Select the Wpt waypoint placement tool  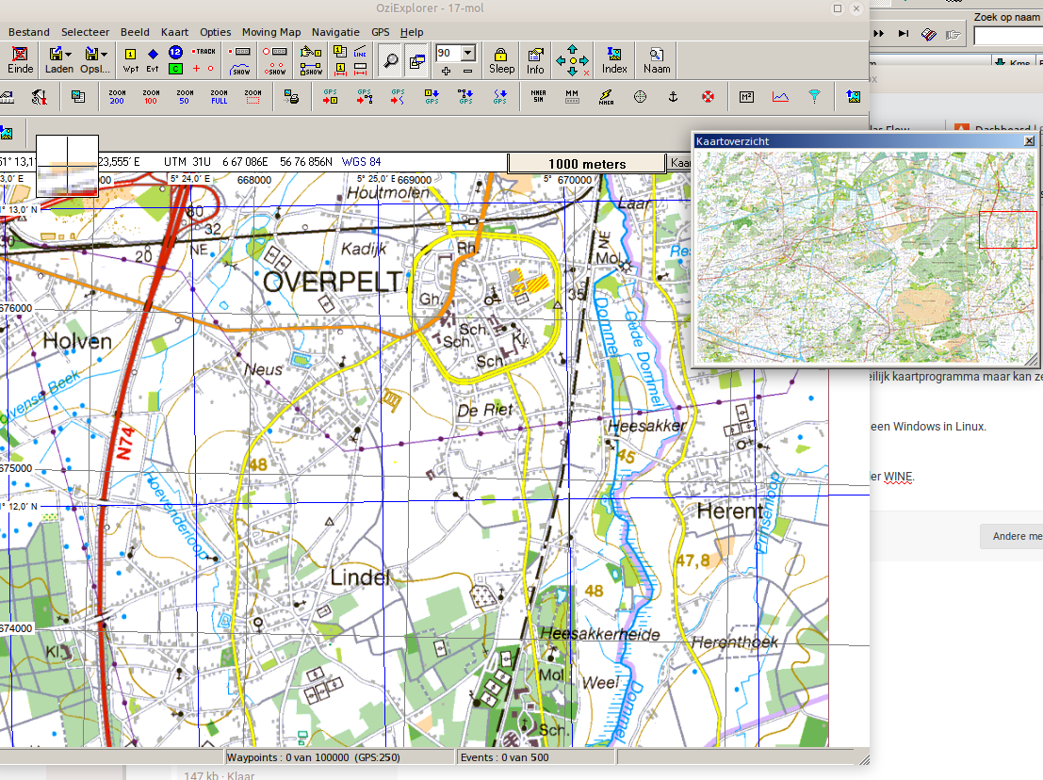(130, 59)
